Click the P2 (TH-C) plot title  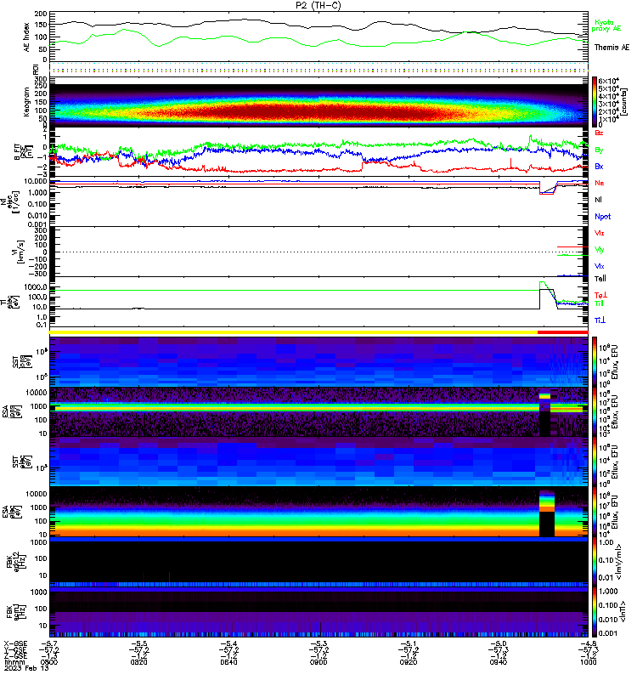[318, 5]
